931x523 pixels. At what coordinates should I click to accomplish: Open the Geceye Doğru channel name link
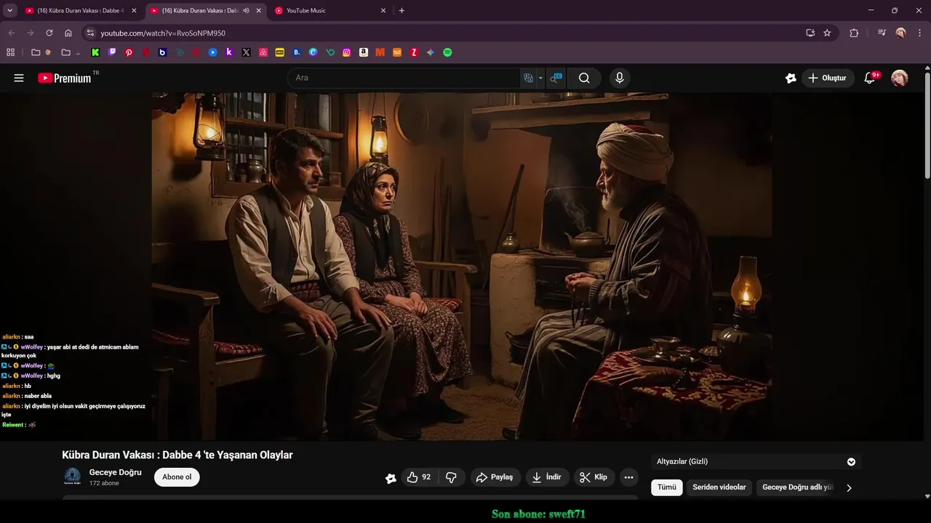click(116, 472)
